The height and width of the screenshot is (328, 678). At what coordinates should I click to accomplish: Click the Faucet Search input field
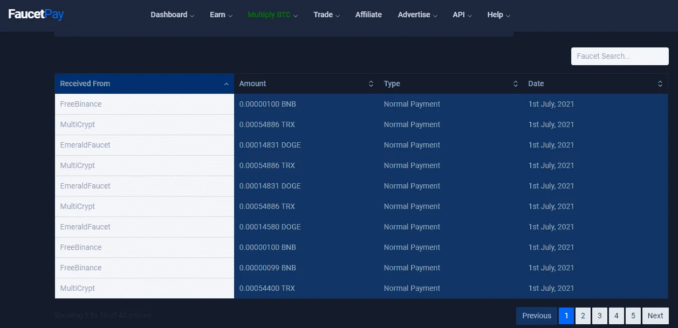[620, 56]
